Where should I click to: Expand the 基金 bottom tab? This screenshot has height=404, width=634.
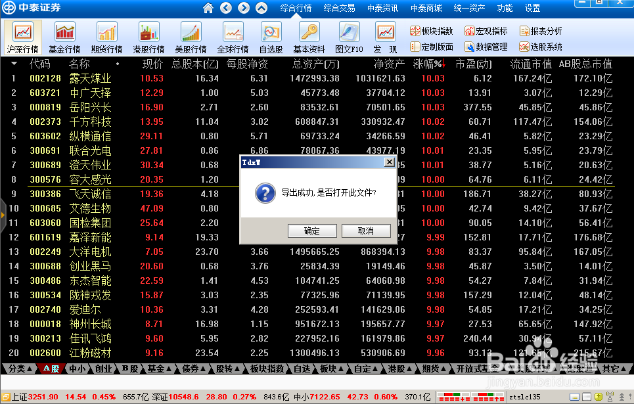click(x=159, y=369)
